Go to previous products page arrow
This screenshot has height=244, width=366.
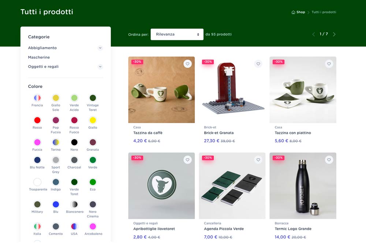tap(313, 34)
